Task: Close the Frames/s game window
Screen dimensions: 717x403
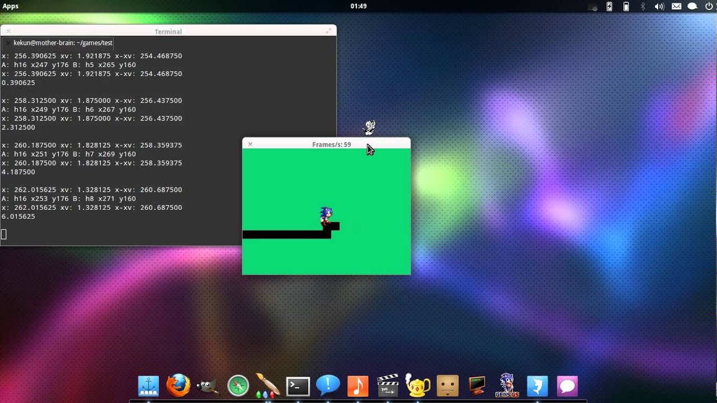Action: tap(250, 144)
